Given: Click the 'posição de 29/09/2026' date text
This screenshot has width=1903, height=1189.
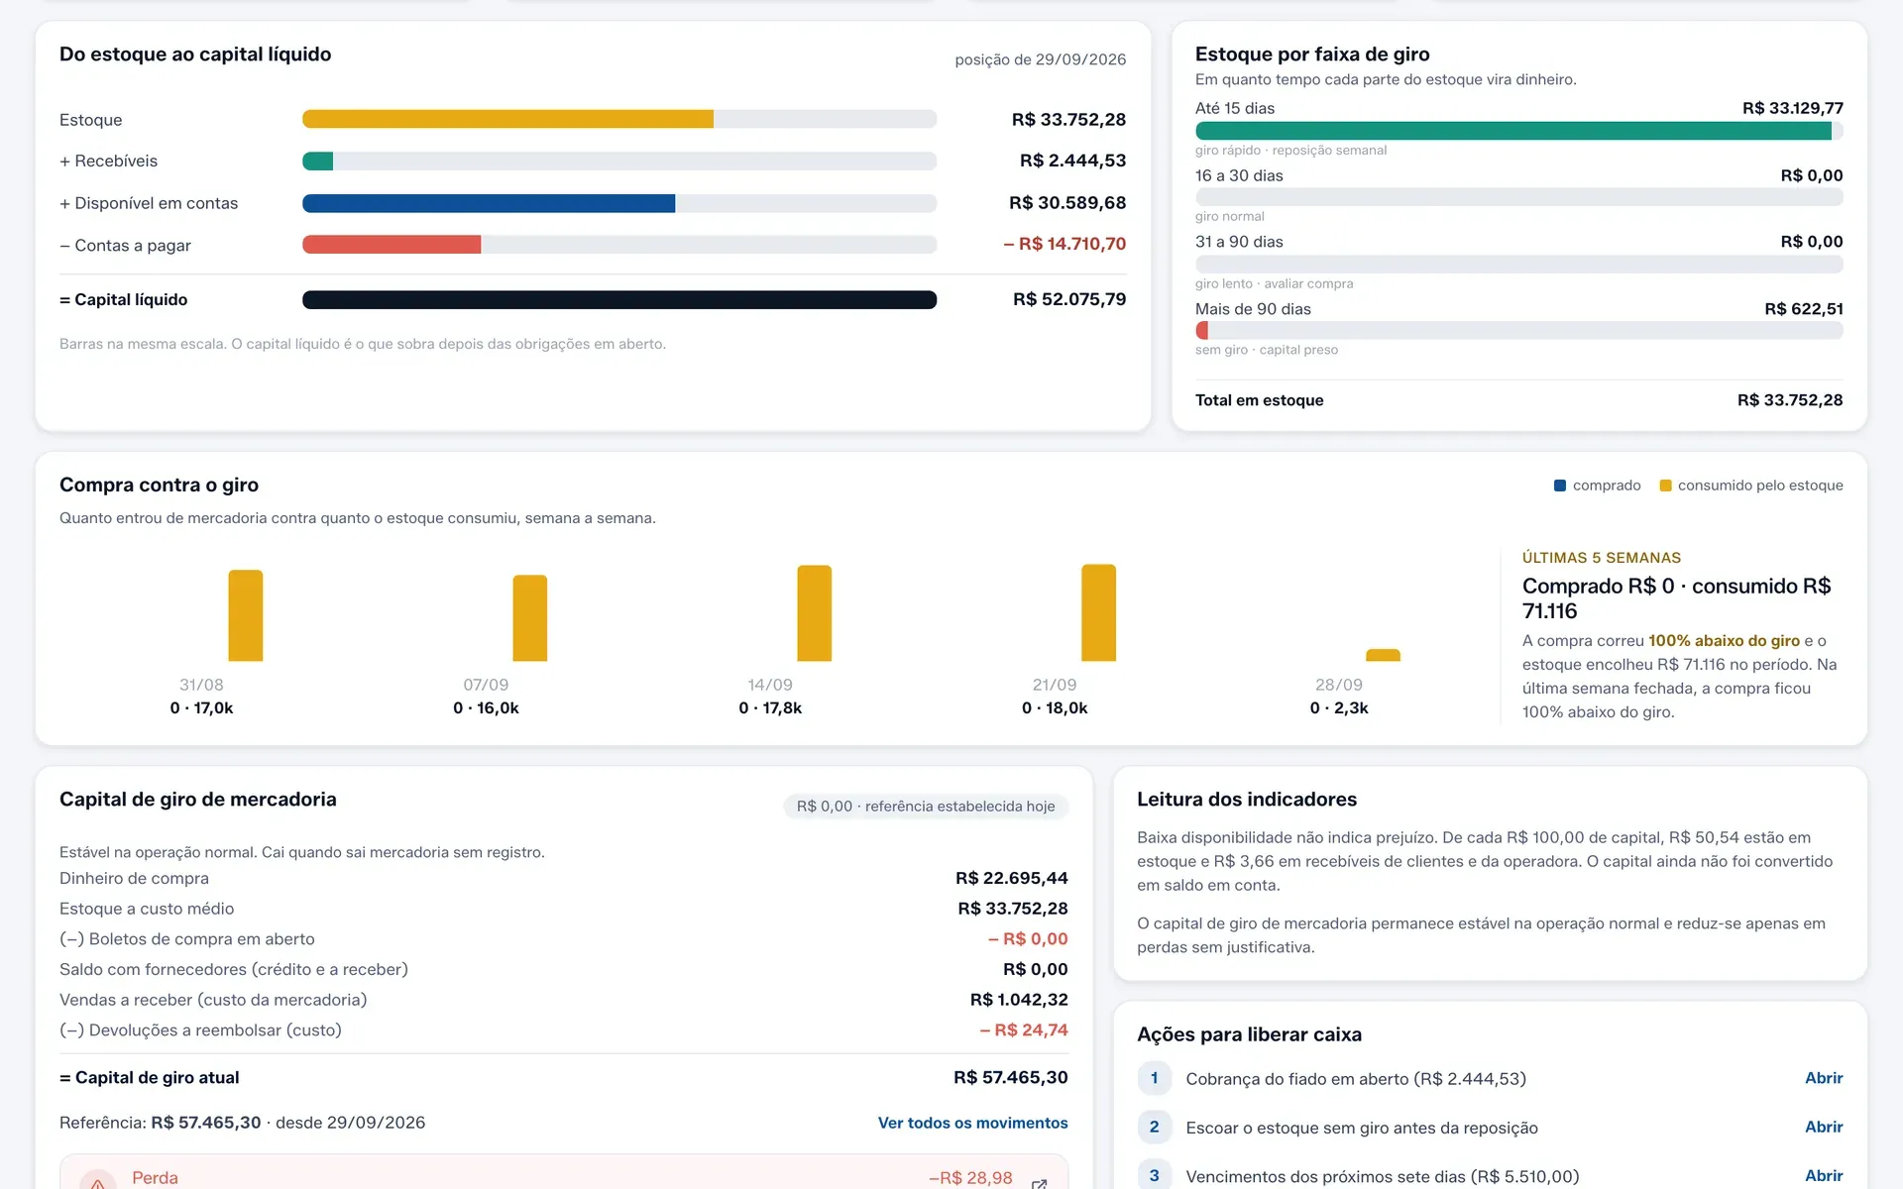Looking at the screenshot, I should click(1041, 59).
